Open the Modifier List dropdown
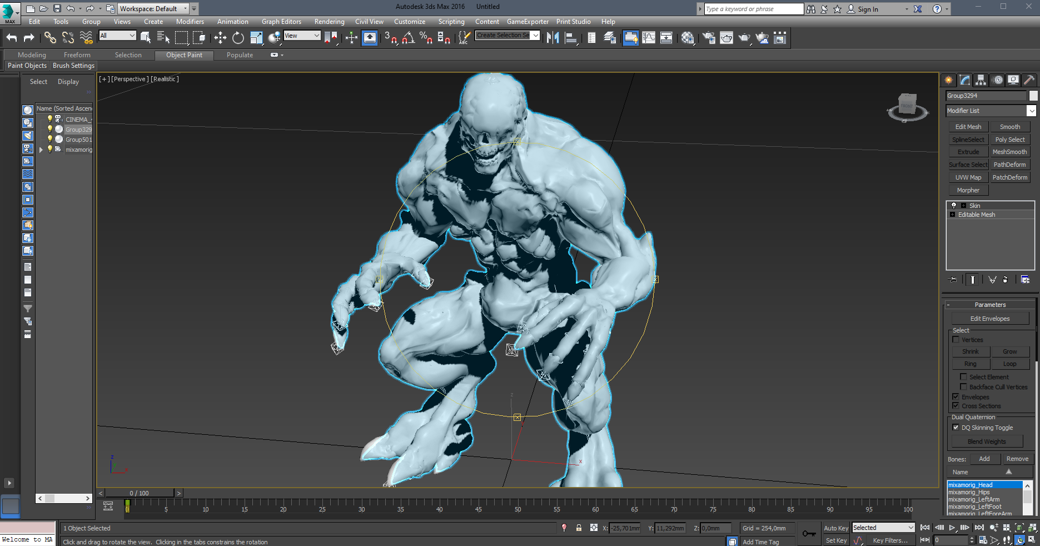 pyautogui.click(x=1031, y=111)
